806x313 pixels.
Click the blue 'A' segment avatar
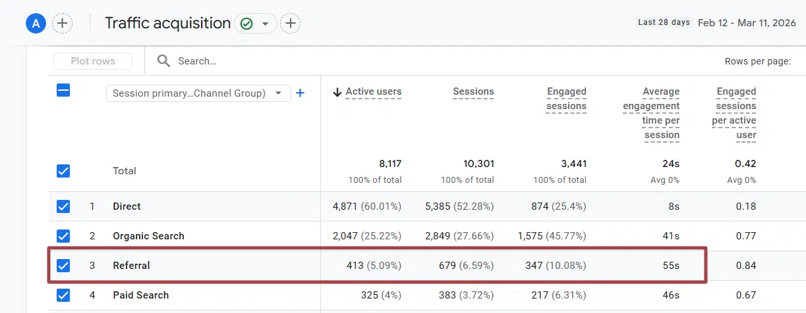(x=36, y=24)
